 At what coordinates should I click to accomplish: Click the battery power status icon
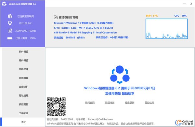pyautogui.click(x=10, y=38)
